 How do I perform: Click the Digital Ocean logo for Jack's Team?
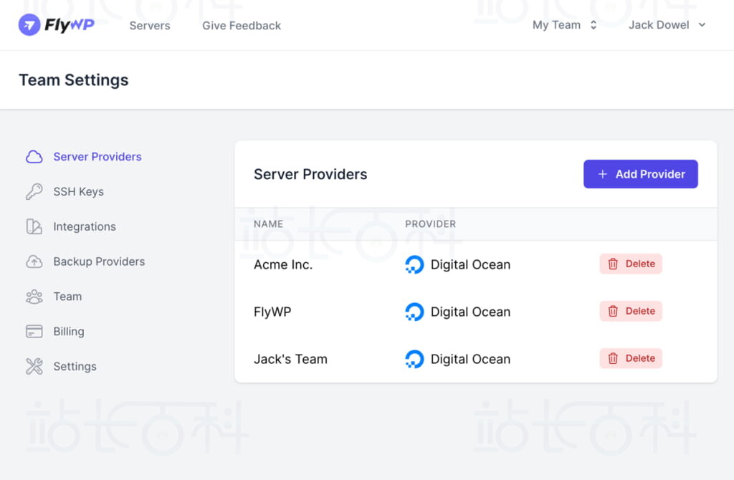tap(414, 359)
